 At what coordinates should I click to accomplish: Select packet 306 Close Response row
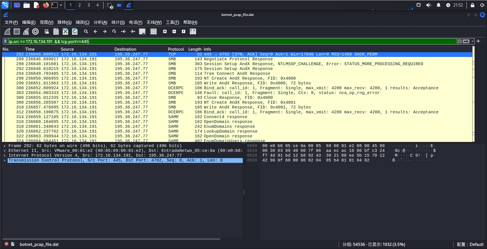pos(237,97)
